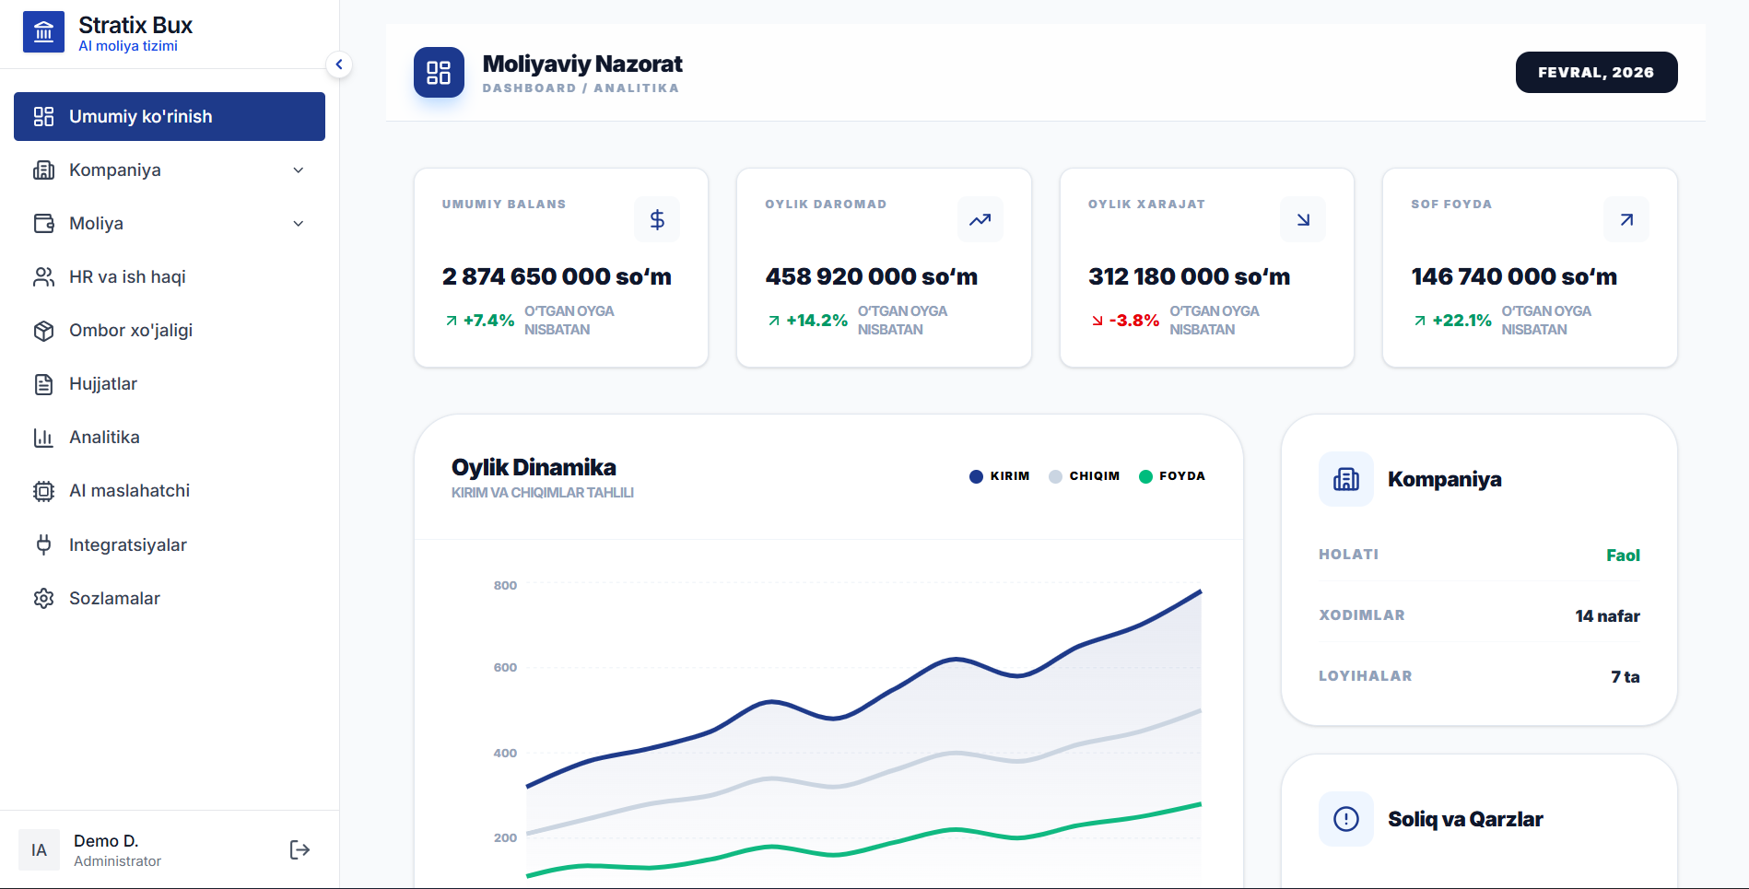The height and width of the screenshot is (889, 1749).
Task: Go to AI maslahatchi page
Action: pyautogui.click(x=129, y=491)
